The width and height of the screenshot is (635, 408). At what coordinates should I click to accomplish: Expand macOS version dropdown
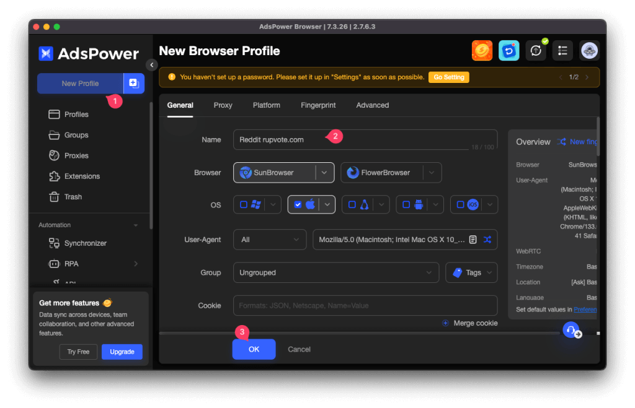pyautogui.click(x=327, y=204)
